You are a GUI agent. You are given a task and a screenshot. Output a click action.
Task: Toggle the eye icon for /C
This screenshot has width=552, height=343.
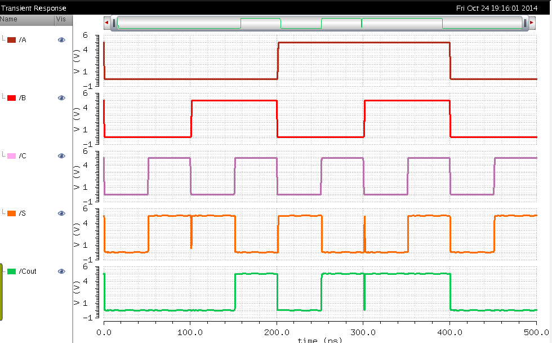[x=61, y=156]
